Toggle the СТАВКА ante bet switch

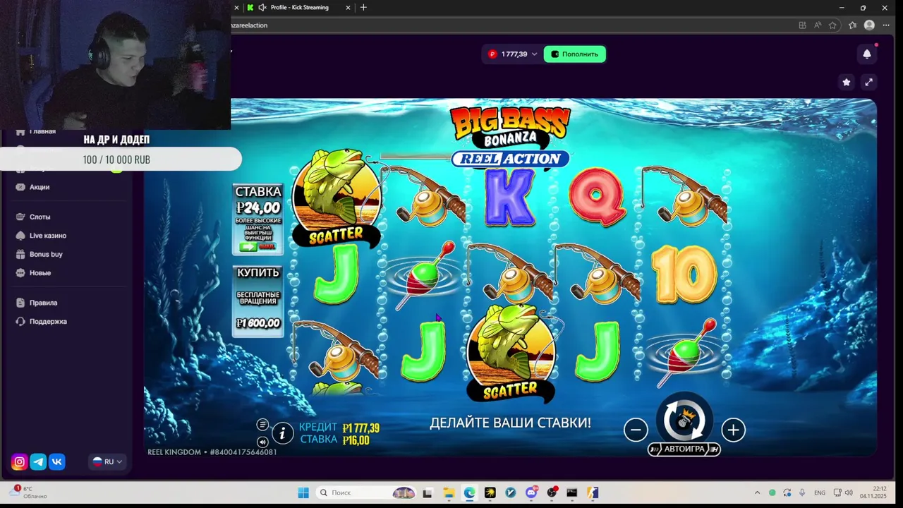pyautogui.click(x=257, y=246)
